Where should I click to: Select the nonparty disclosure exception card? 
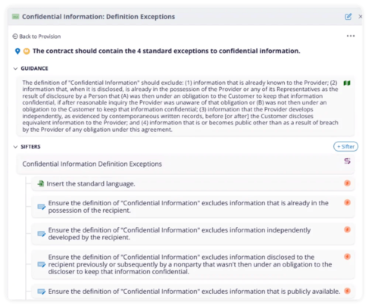point(186,264)
